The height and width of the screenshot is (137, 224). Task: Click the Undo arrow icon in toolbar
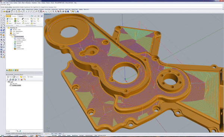(x=21, y=12)
